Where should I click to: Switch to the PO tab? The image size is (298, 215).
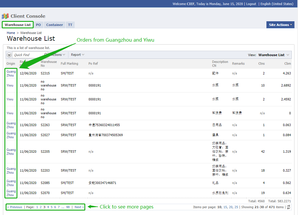(x=38, y=25)
